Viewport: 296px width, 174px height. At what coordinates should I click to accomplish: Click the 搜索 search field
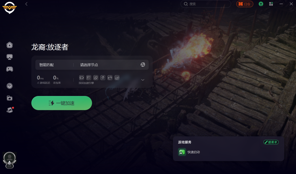(206, 4)
